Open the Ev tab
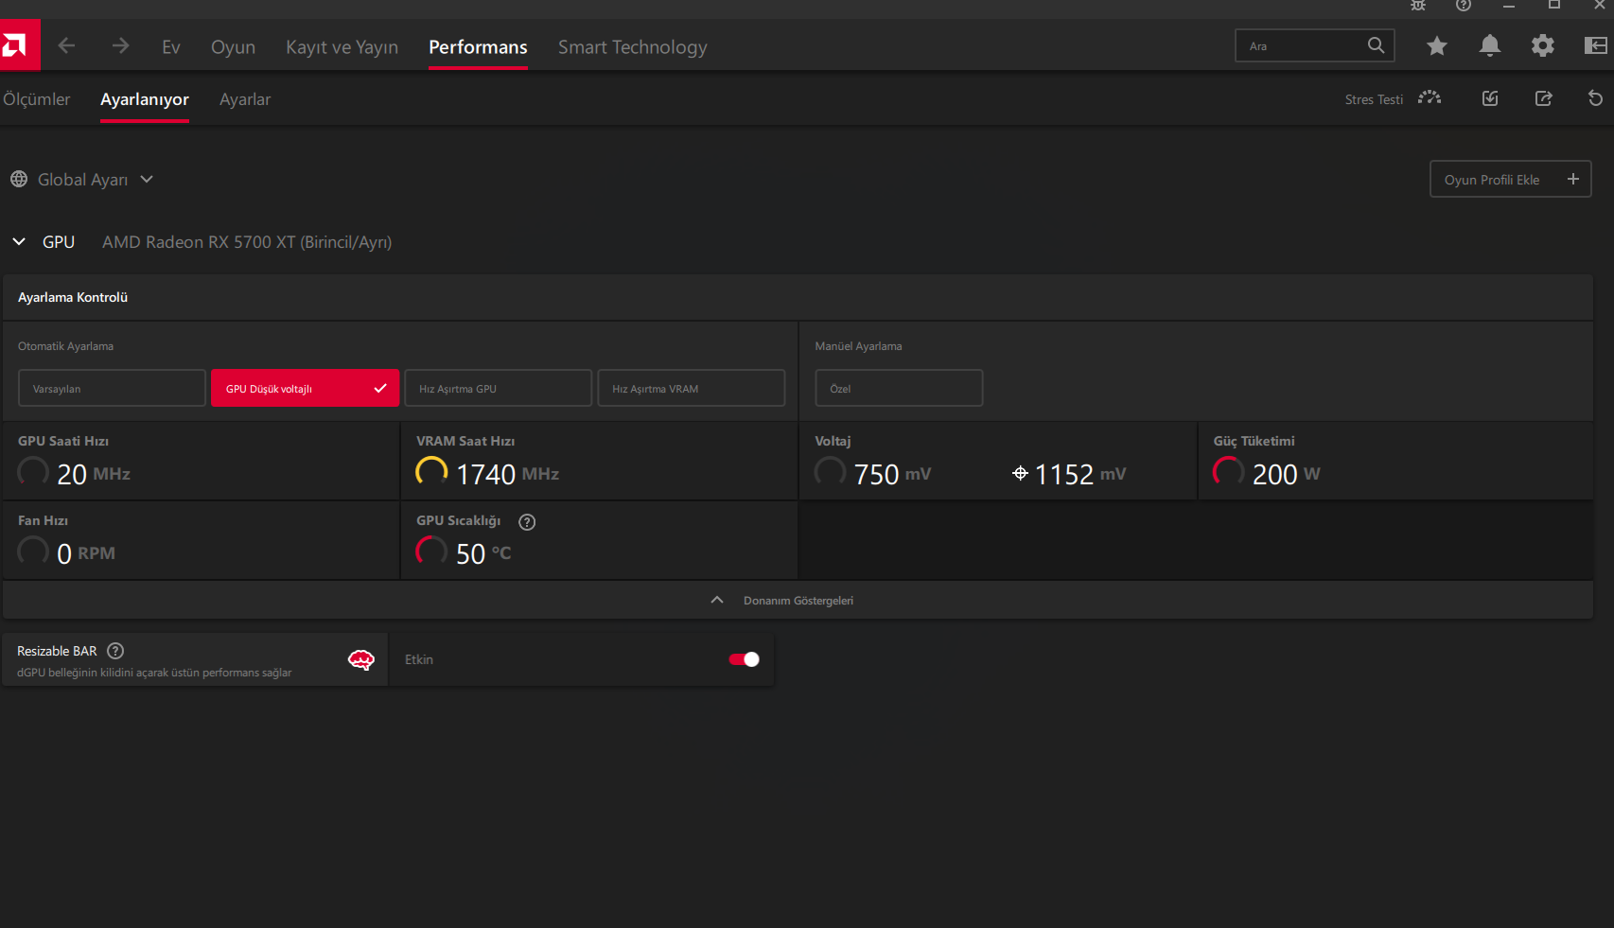1614x928 pixels. point(171,47)
